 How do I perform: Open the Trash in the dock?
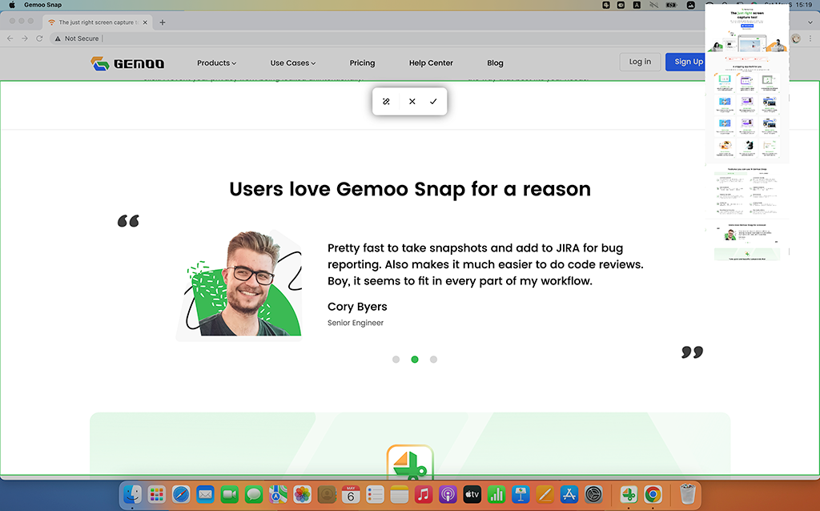click(688, 494)
